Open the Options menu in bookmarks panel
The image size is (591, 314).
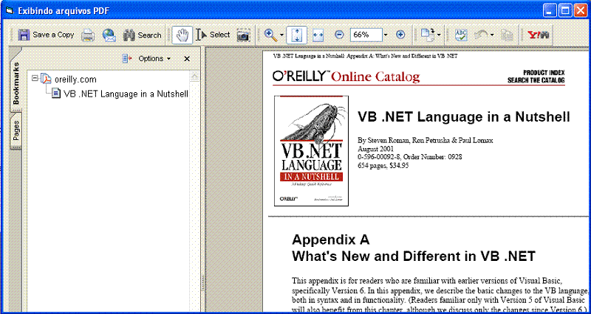(154, 59)
